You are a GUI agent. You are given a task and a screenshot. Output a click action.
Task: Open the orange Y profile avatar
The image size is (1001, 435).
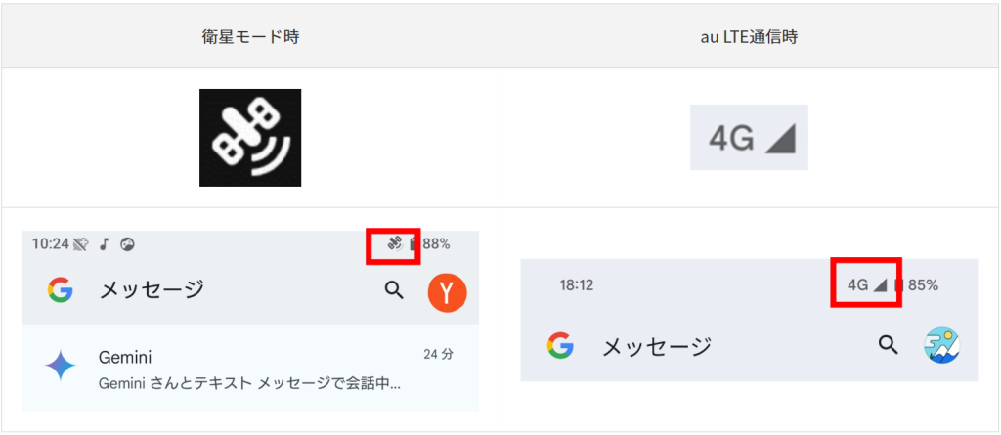tap(447, 291)
